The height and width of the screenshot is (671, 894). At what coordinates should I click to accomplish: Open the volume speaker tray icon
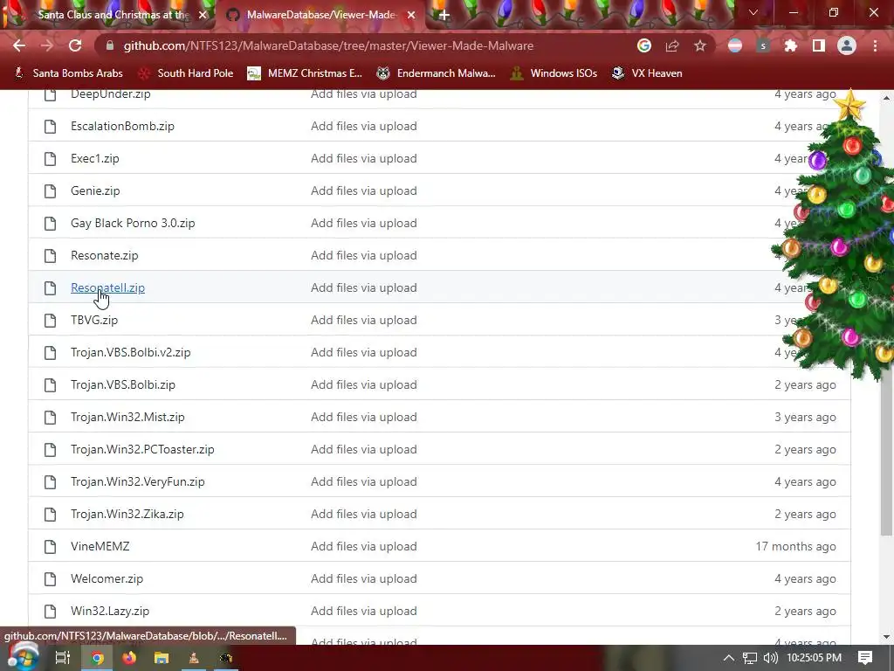pyautogui.click(x=770, y=658)
